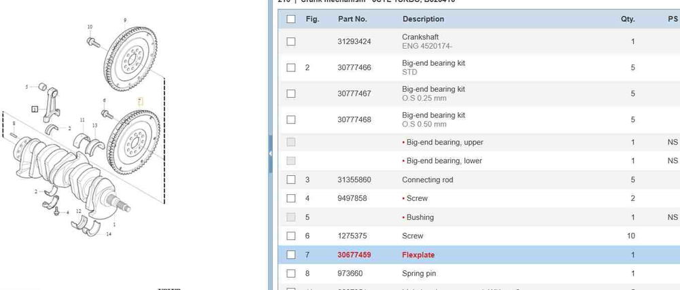This screenshot has width=680, height=290.
Task: Click the Qty. column header
Action: point(627,19)
